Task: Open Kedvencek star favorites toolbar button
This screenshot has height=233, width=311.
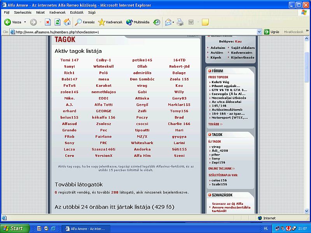Action: tap(110, 22)
